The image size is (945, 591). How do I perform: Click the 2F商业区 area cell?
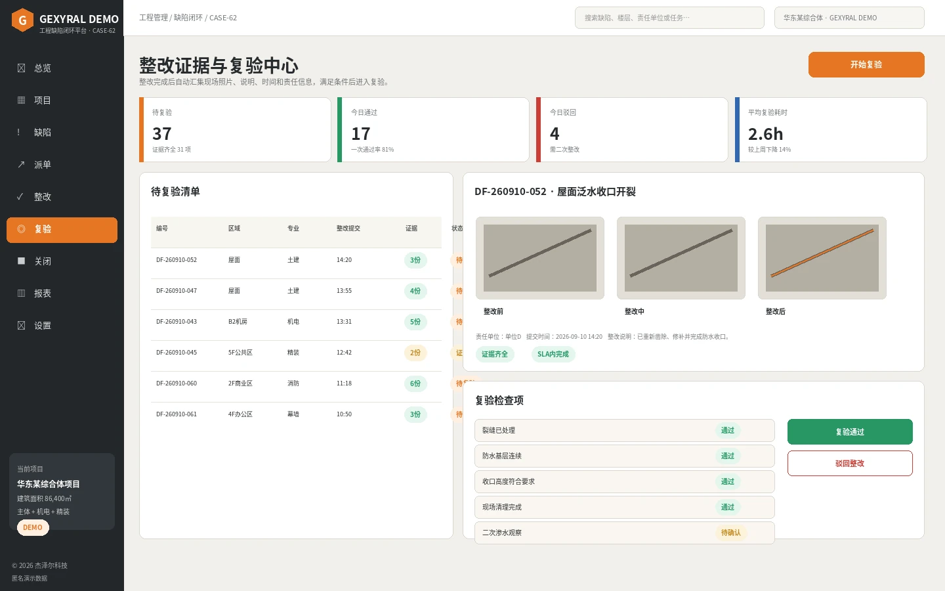point(240,383)
